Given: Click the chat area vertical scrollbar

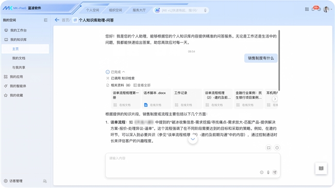Looking at the screenshot, I should pyautogui.click(x=279, y=60).
